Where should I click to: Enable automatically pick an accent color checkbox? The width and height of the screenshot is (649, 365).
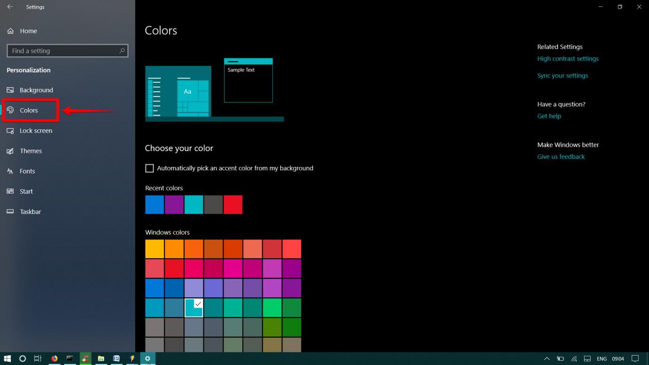(x=150, y=168)
